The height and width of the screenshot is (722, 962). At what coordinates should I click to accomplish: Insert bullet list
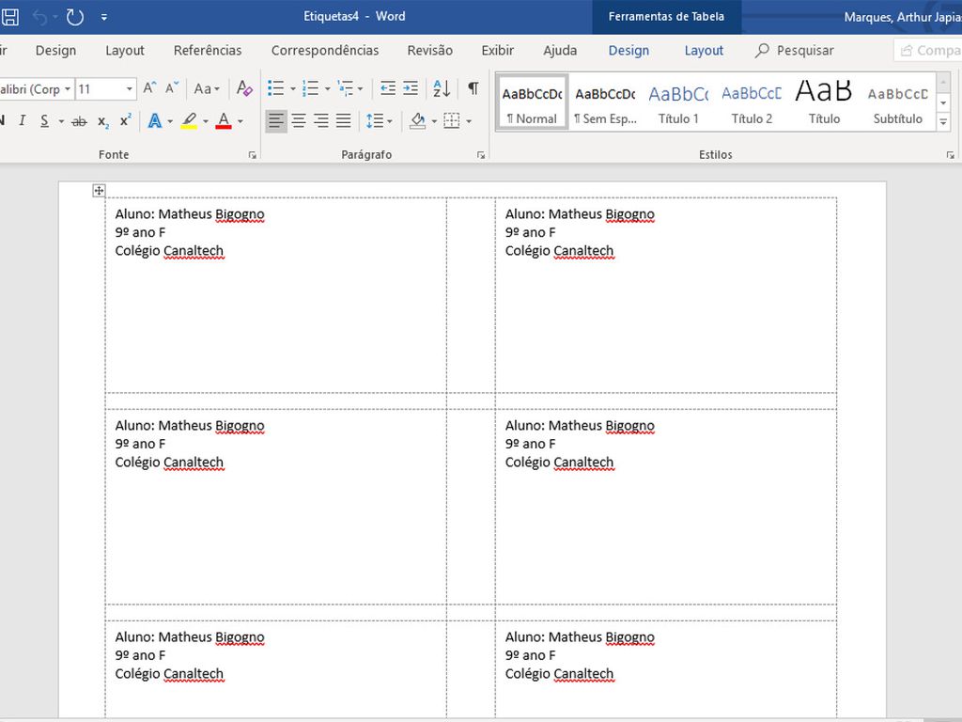276,88
